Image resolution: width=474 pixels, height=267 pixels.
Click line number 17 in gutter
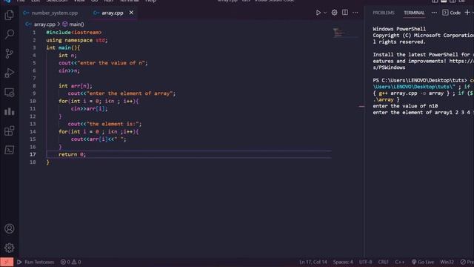pyautogui.click(x=33, y=154)
